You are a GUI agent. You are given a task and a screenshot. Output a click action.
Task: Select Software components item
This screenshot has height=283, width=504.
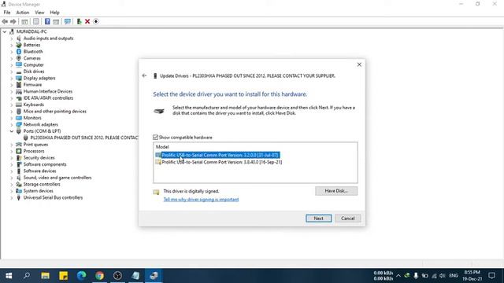coord(45,164)
